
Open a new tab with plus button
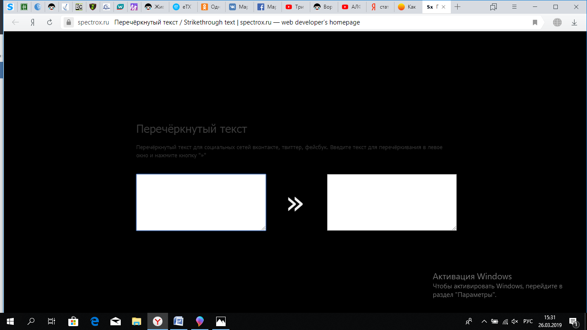pos(458,7)
